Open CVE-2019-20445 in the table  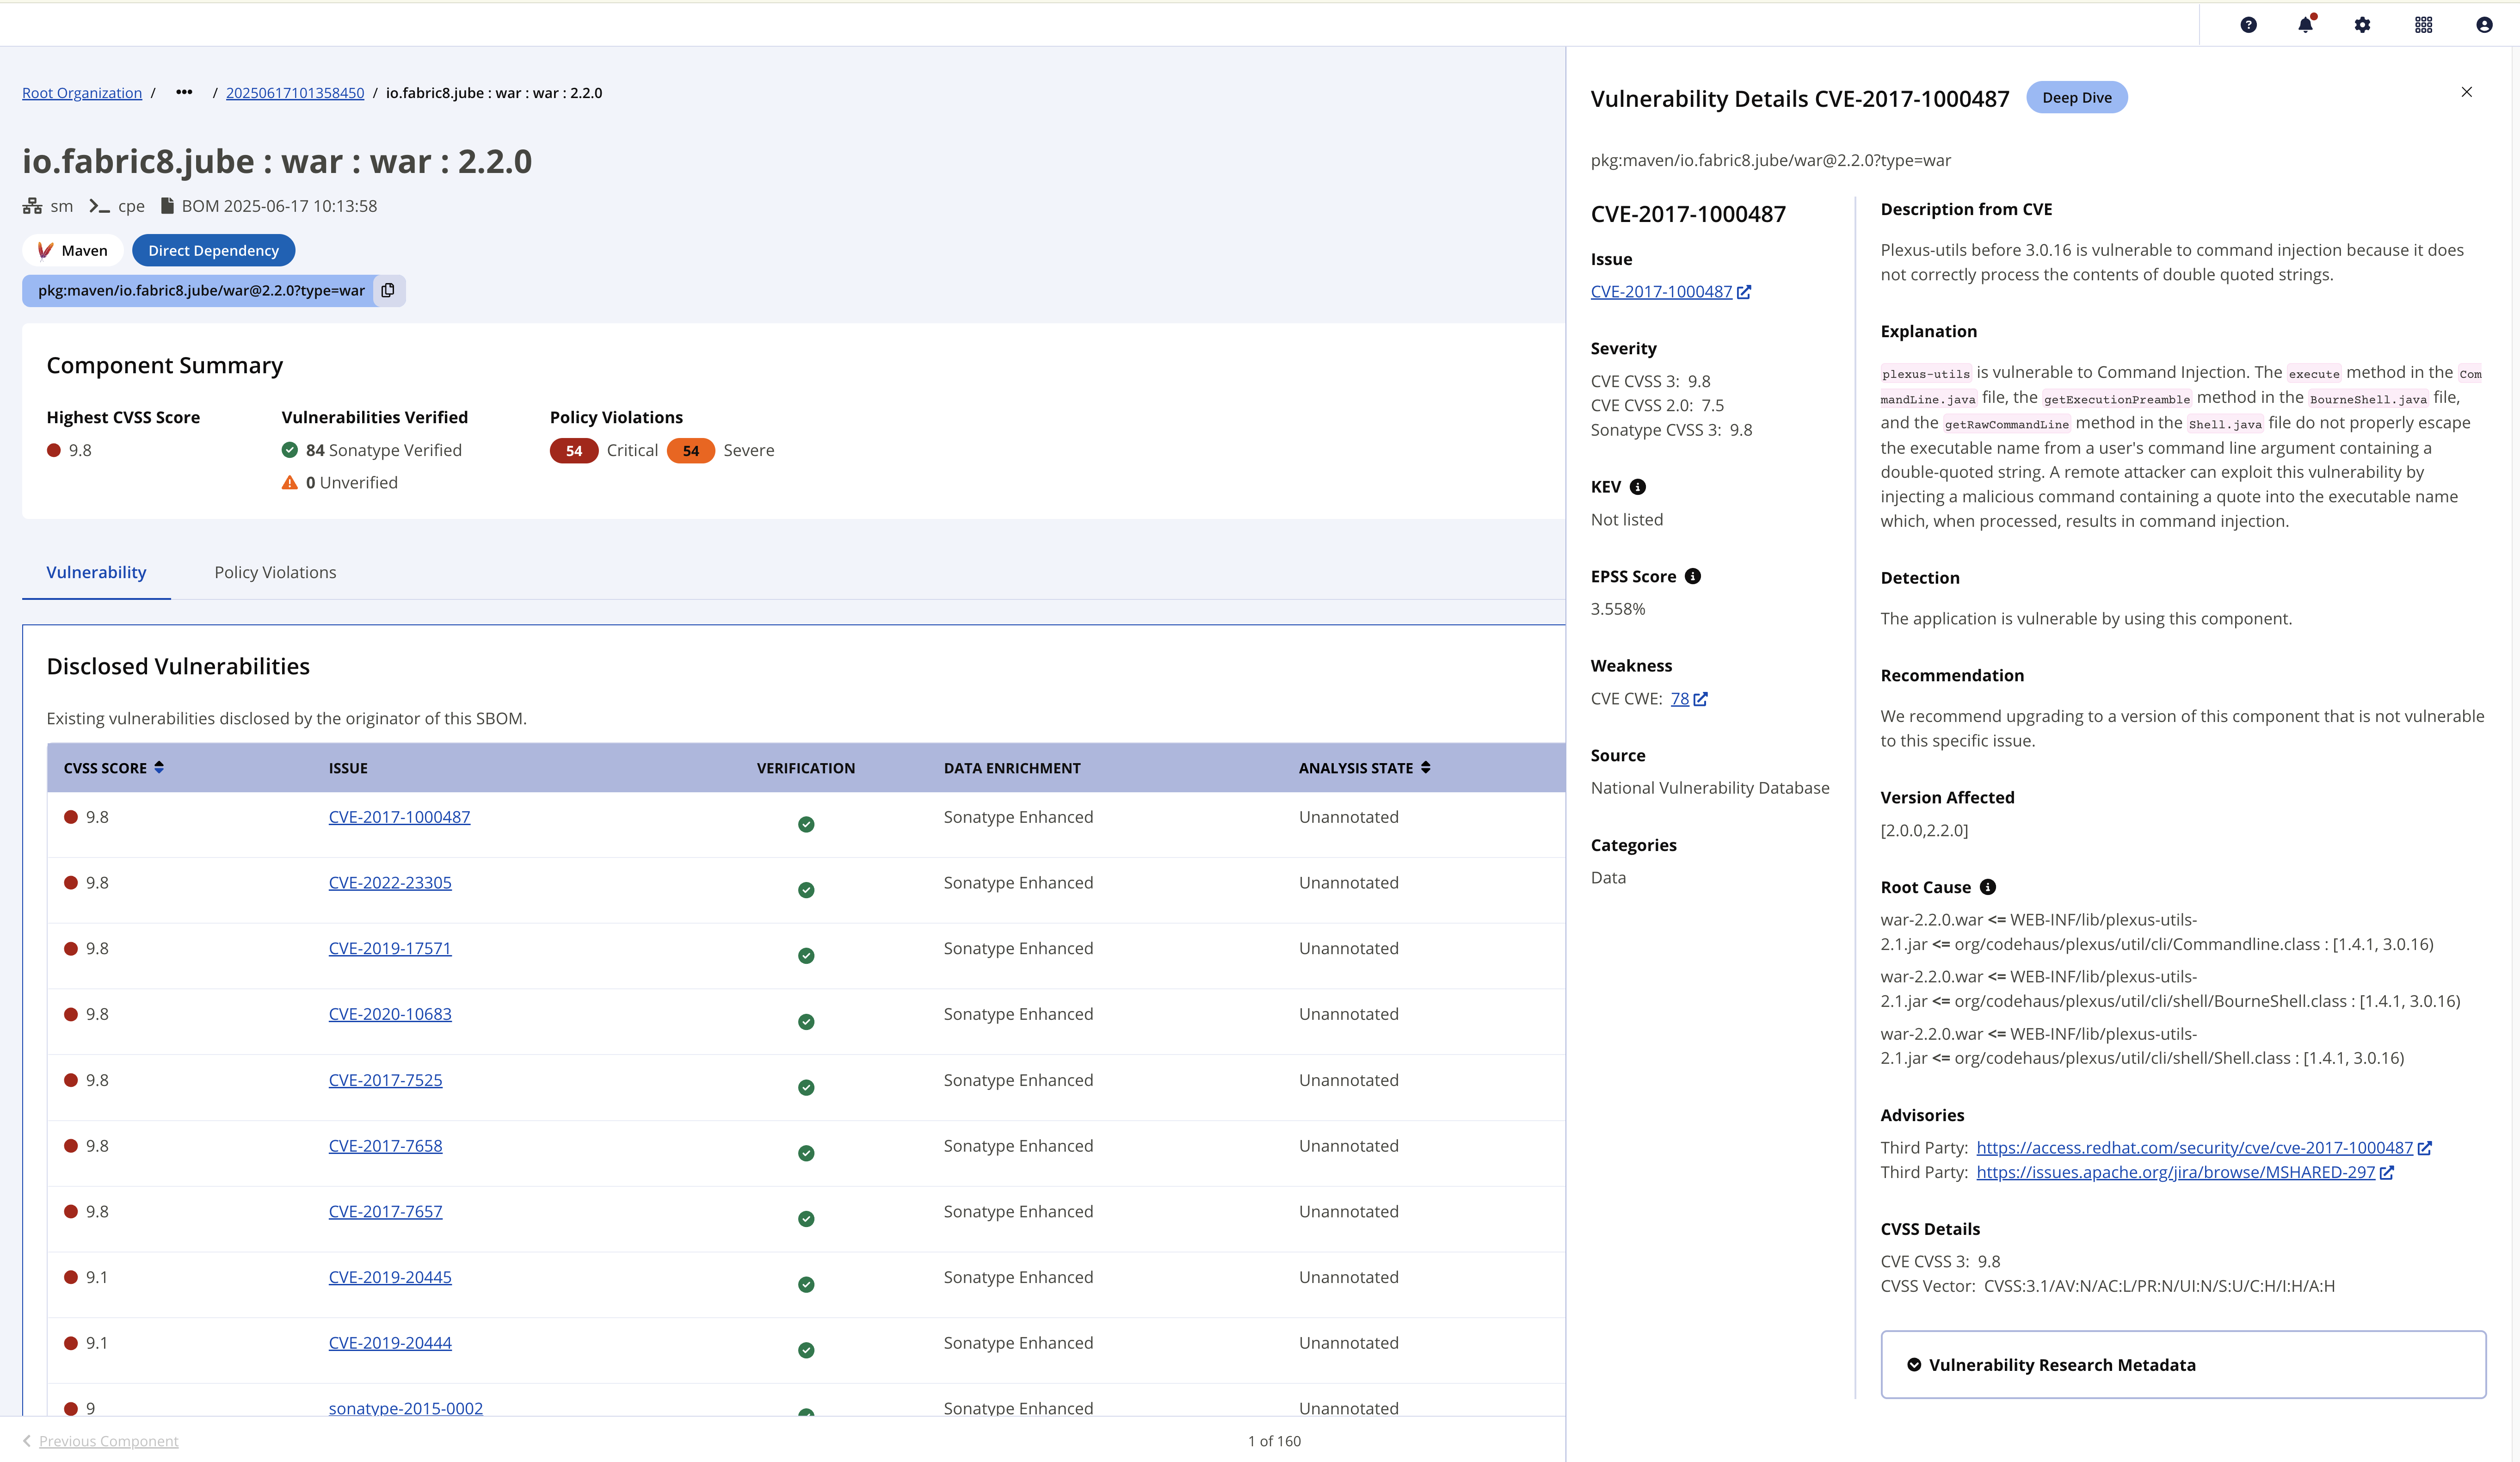pyautogui.click(x=390, y=1277)
